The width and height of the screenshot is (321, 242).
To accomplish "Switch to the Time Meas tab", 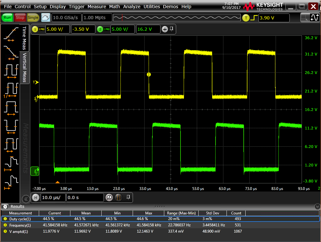I will click(x=24, y=38).
